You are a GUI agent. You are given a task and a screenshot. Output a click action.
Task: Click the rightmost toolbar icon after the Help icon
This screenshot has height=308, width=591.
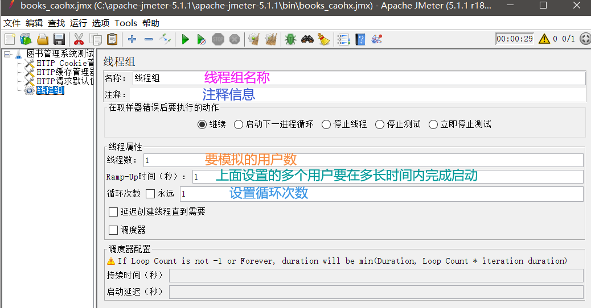tap(376, 39)
